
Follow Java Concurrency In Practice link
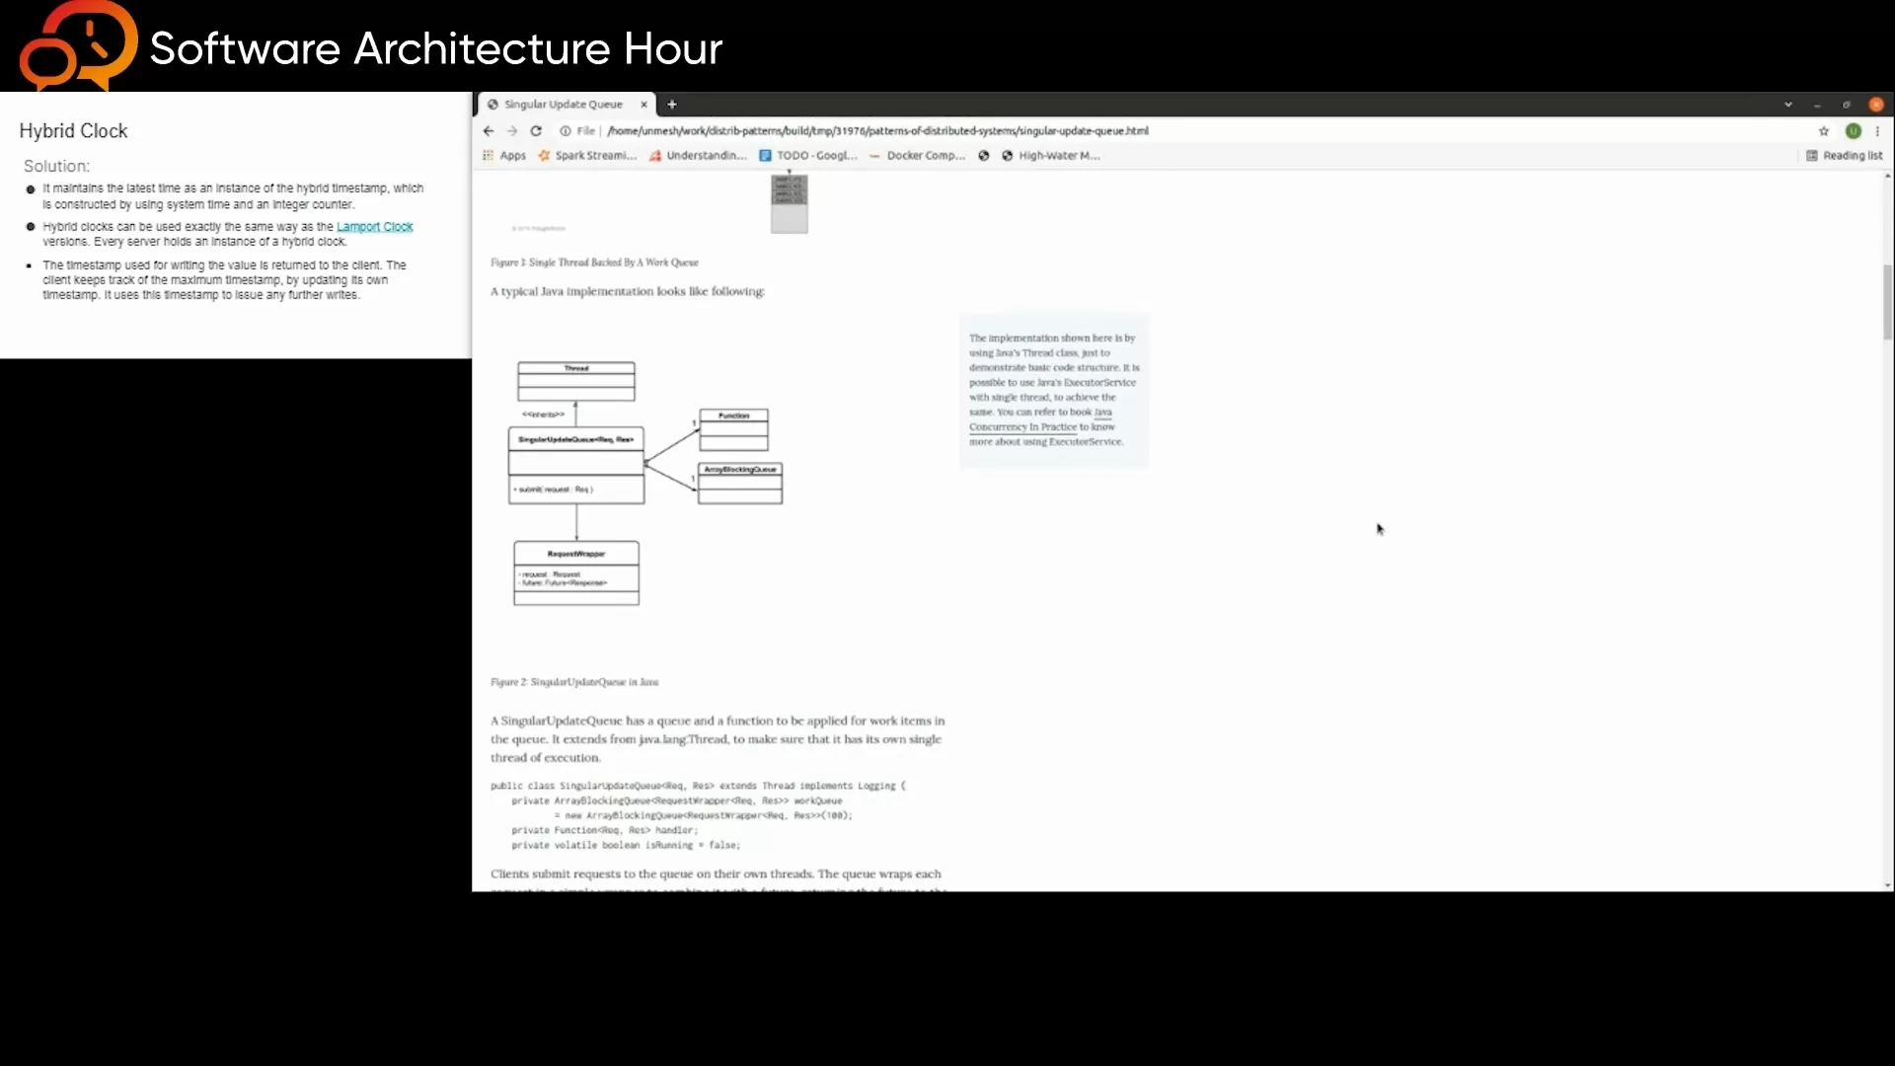[x=1023, y=427]
